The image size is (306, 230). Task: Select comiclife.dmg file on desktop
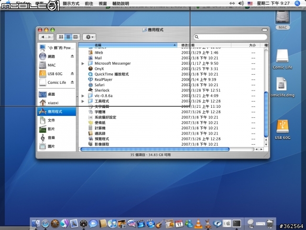283,87
